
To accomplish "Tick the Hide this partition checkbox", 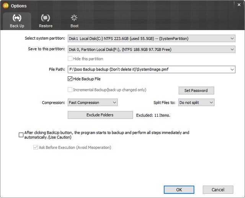I will (x=70, y=59).
